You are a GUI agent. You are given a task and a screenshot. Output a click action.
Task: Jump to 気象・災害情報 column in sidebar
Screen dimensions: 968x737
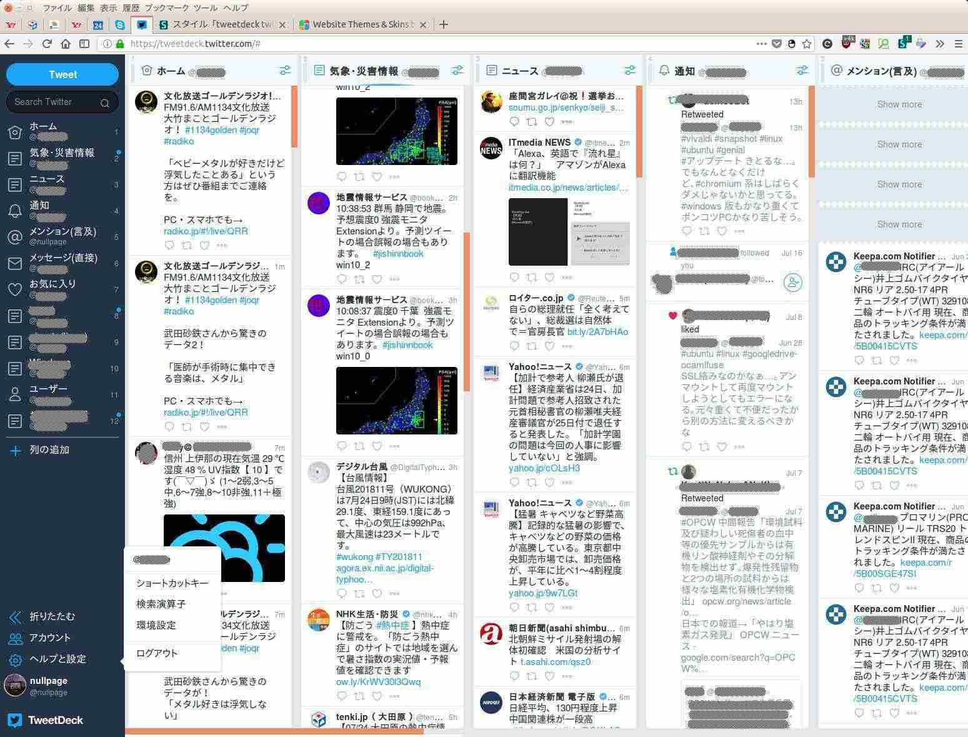tap(62, 158)
